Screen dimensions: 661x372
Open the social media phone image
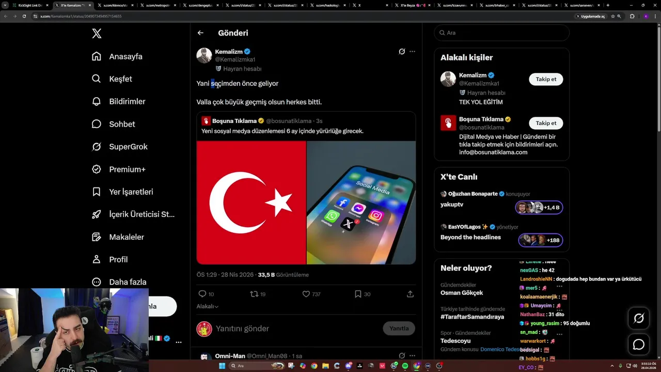[x=361, y=203]
